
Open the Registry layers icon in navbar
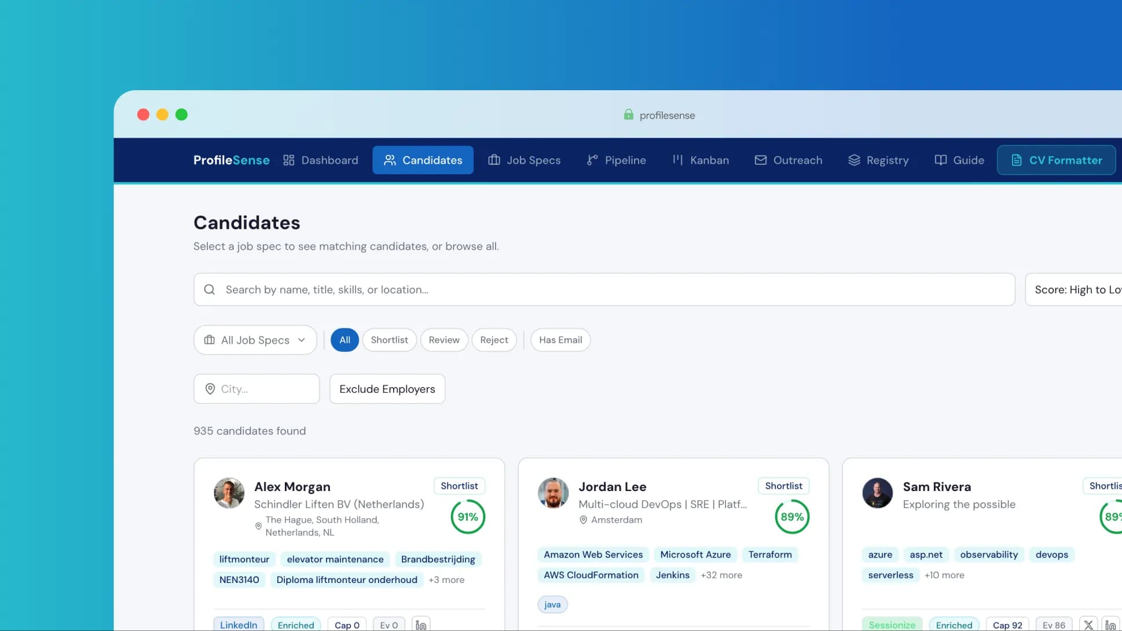854,160
